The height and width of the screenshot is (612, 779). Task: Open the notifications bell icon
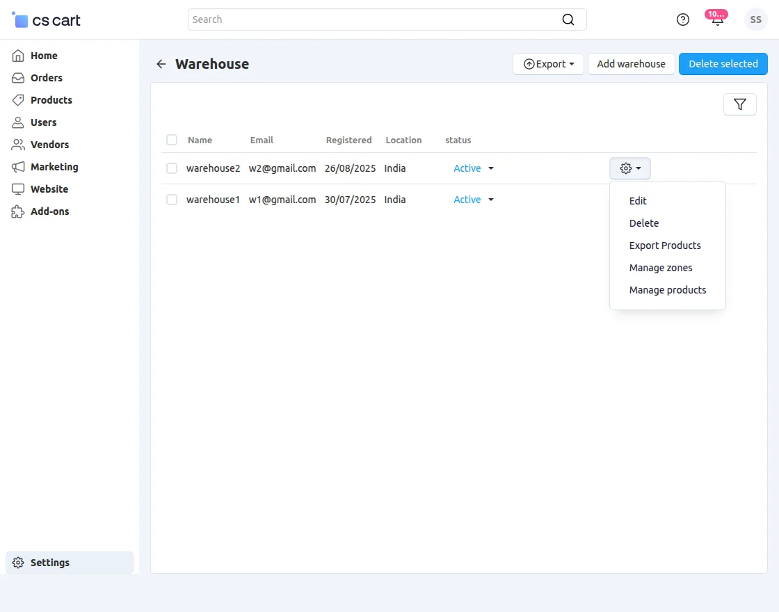point(717,19)
